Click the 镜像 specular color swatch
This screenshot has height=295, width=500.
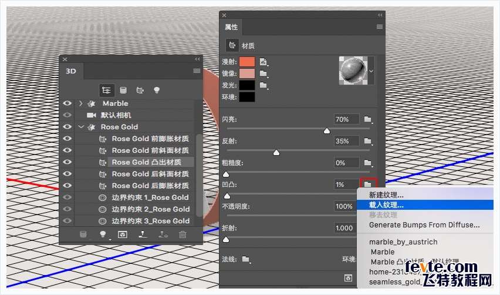247,73
